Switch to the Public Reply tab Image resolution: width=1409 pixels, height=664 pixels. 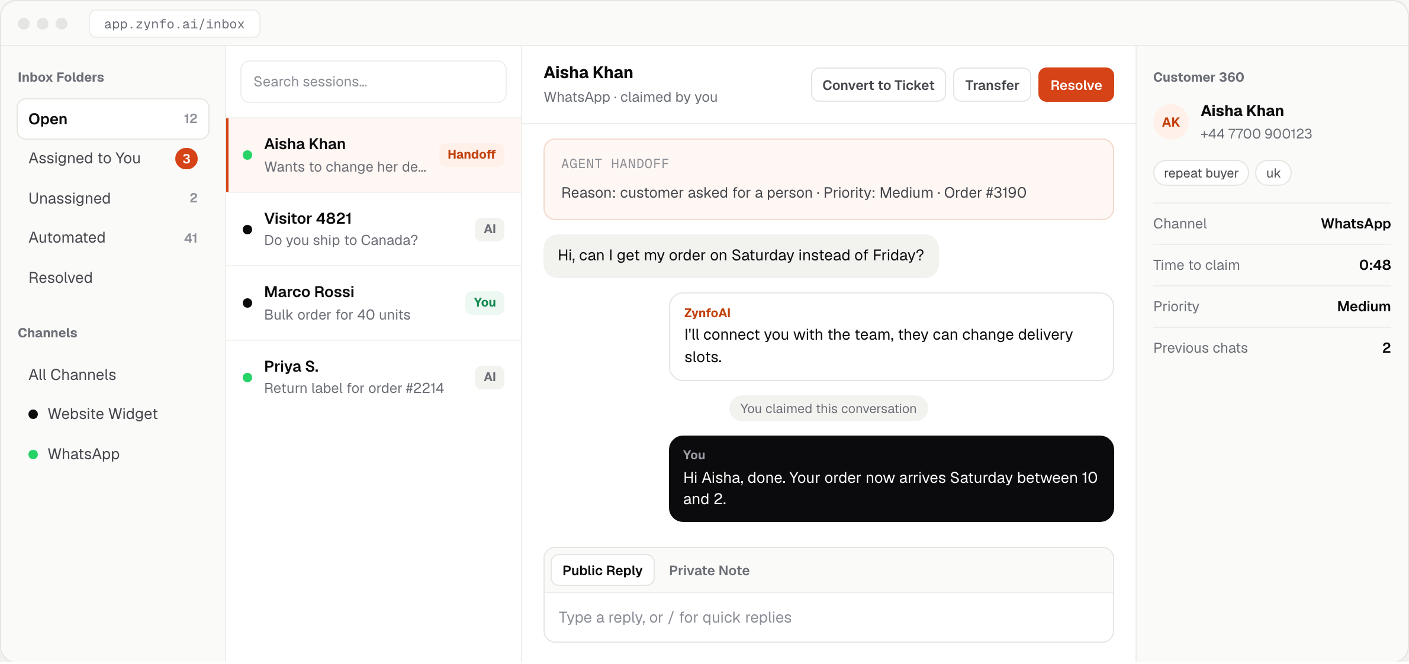[x=602, y=570]
